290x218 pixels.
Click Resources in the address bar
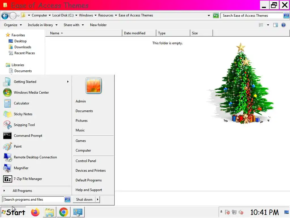[x=106, y=15]
